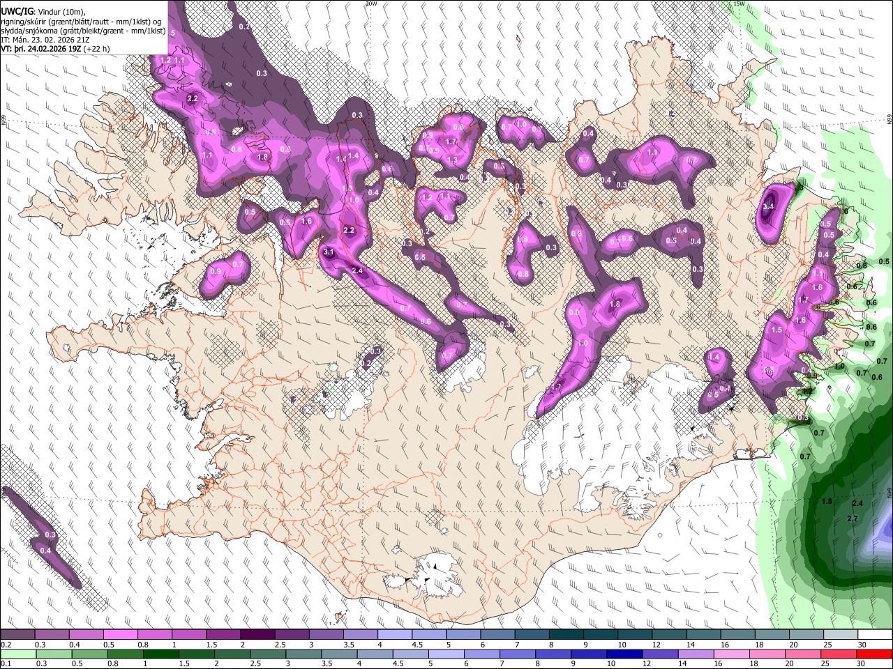Choose the snow-scale swatch starting at 12
Viewport: 893px width, 669px height.
[x=670, y=635]
